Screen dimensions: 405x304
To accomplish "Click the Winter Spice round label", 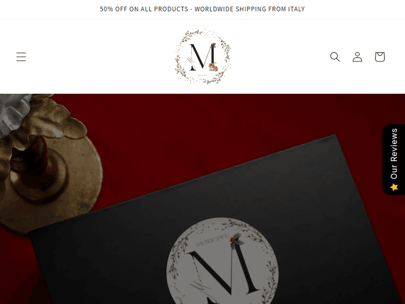I will click(x=222, y=261).
